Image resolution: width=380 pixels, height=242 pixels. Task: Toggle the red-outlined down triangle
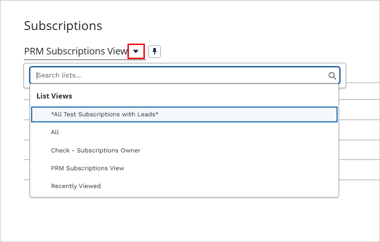(136, 51)
